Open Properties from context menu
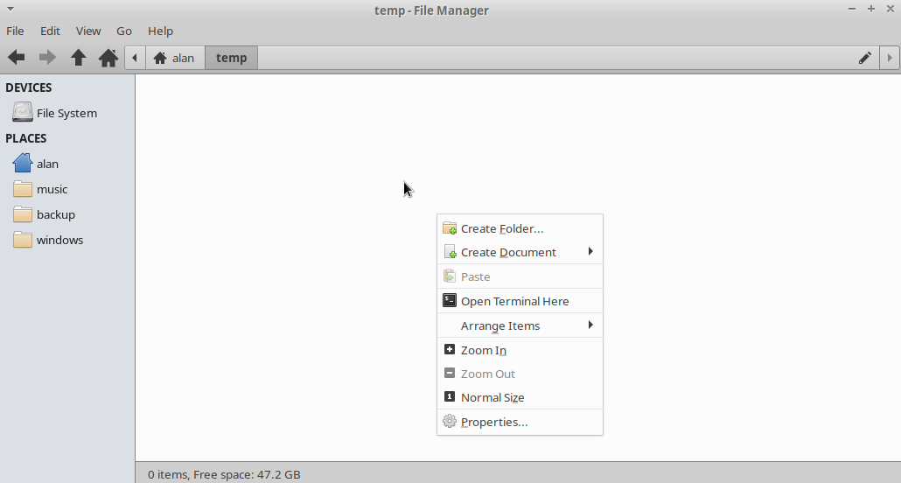The width and height of the screenshot is (901, 483). pos(494,422)
